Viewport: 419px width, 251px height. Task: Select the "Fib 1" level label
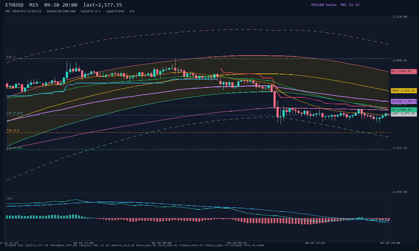(11, 57)
